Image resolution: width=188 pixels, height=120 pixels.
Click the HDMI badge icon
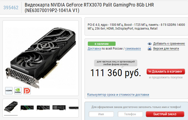9,91
